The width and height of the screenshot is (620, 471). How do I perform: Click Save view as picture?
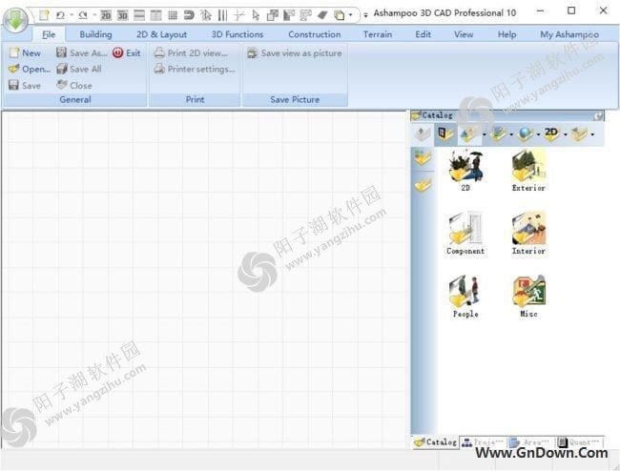[295, 53]
